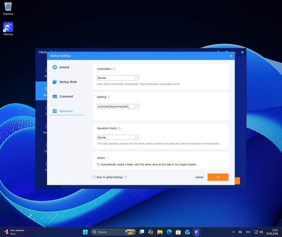Click the General gear icon

[55, 67]
